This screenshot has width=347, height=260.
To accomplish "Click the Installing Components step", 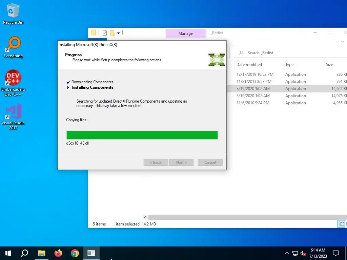I will coord(93,88).
